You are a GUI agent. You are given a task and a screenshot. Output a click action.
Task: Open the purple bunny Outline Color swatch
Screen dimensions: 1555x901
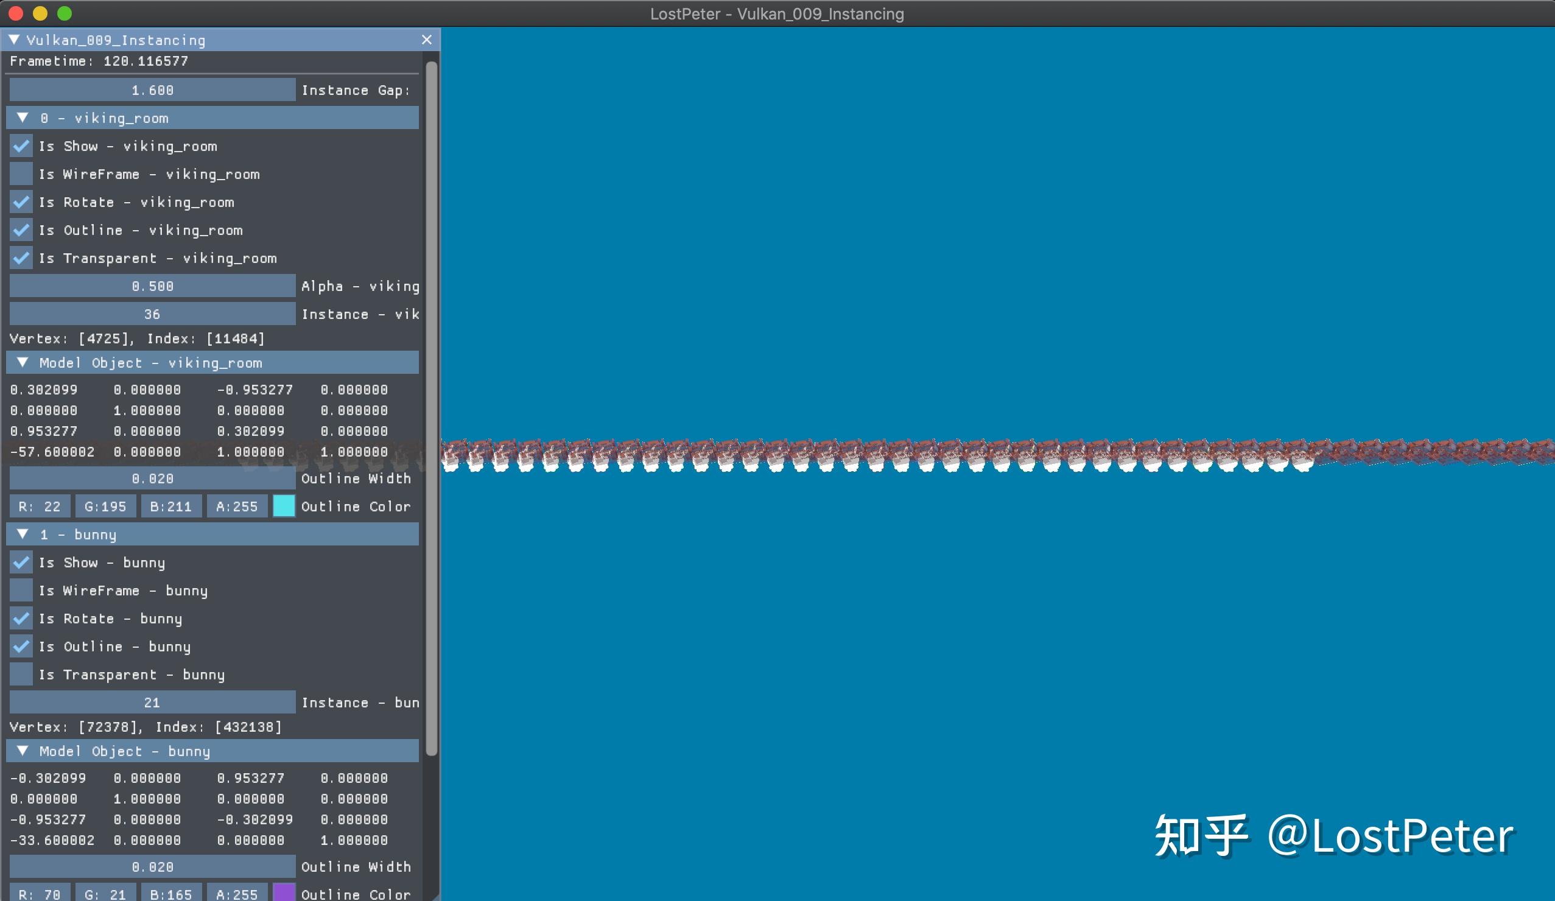point(284,892)
